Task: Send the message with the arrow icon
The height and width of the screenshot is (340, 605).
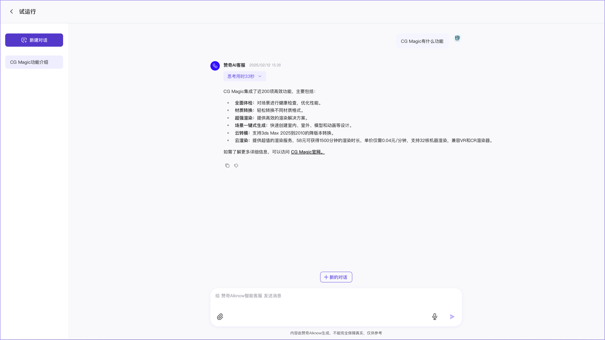Action: (x=452, y=317)
